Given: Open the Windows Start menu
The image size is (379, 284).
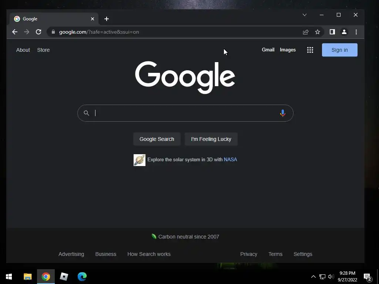Looking at the screenshot, I should [x=9, y=277].
